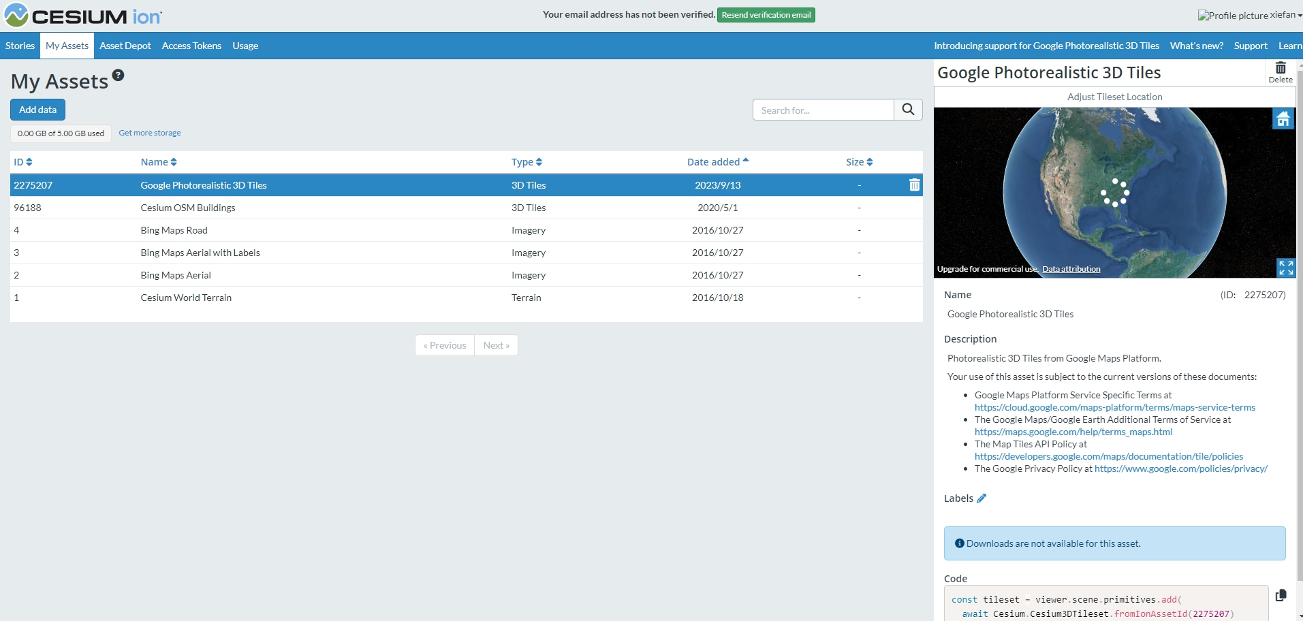The width and height of the screenshot is (1303, 621).
Task: Open the Google privacy policy link
Action: [1180, 468]
